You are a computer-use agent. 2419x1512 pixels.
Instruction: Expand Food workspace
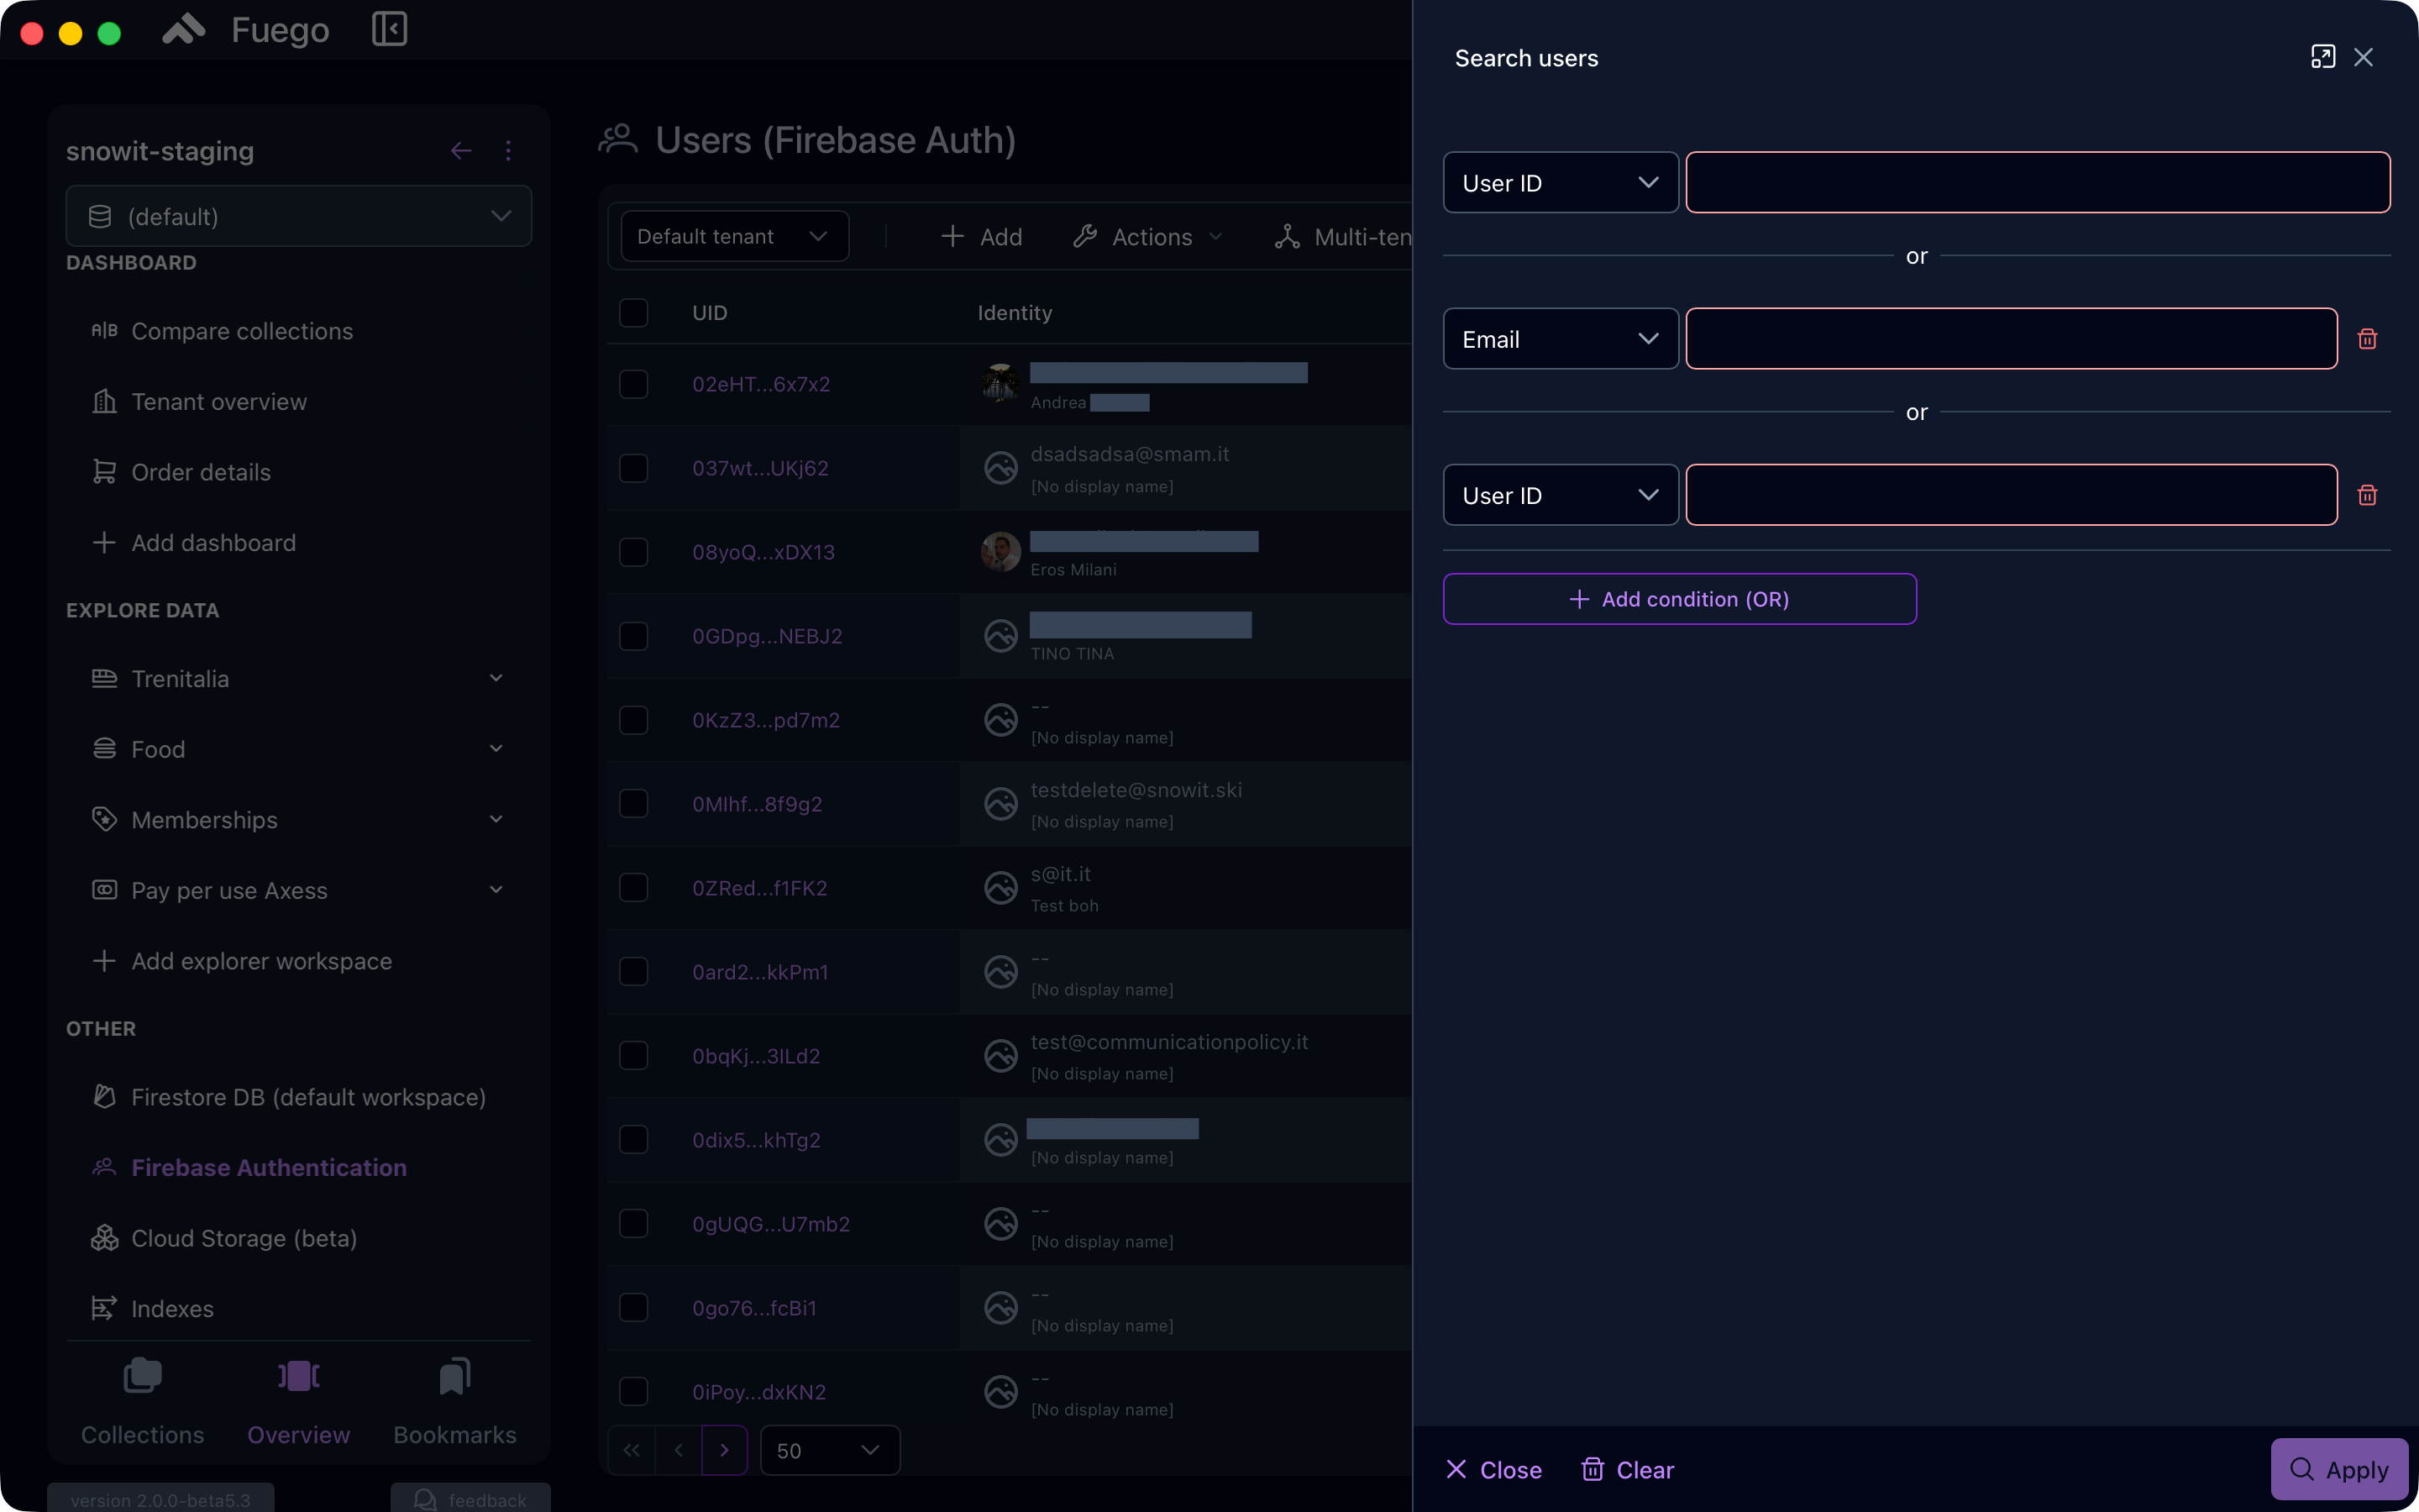[496, 749]
